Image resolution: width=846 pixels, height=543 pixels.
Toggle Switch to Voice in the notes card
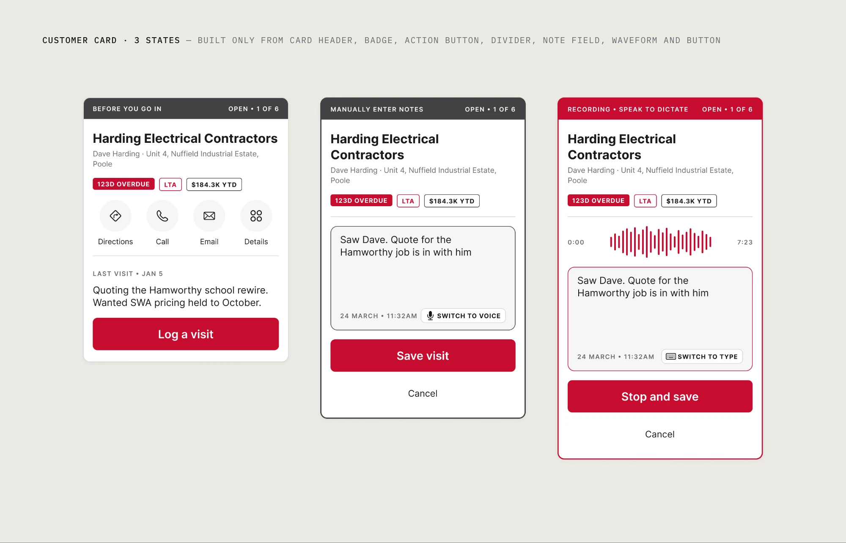[x=463, y=316]
